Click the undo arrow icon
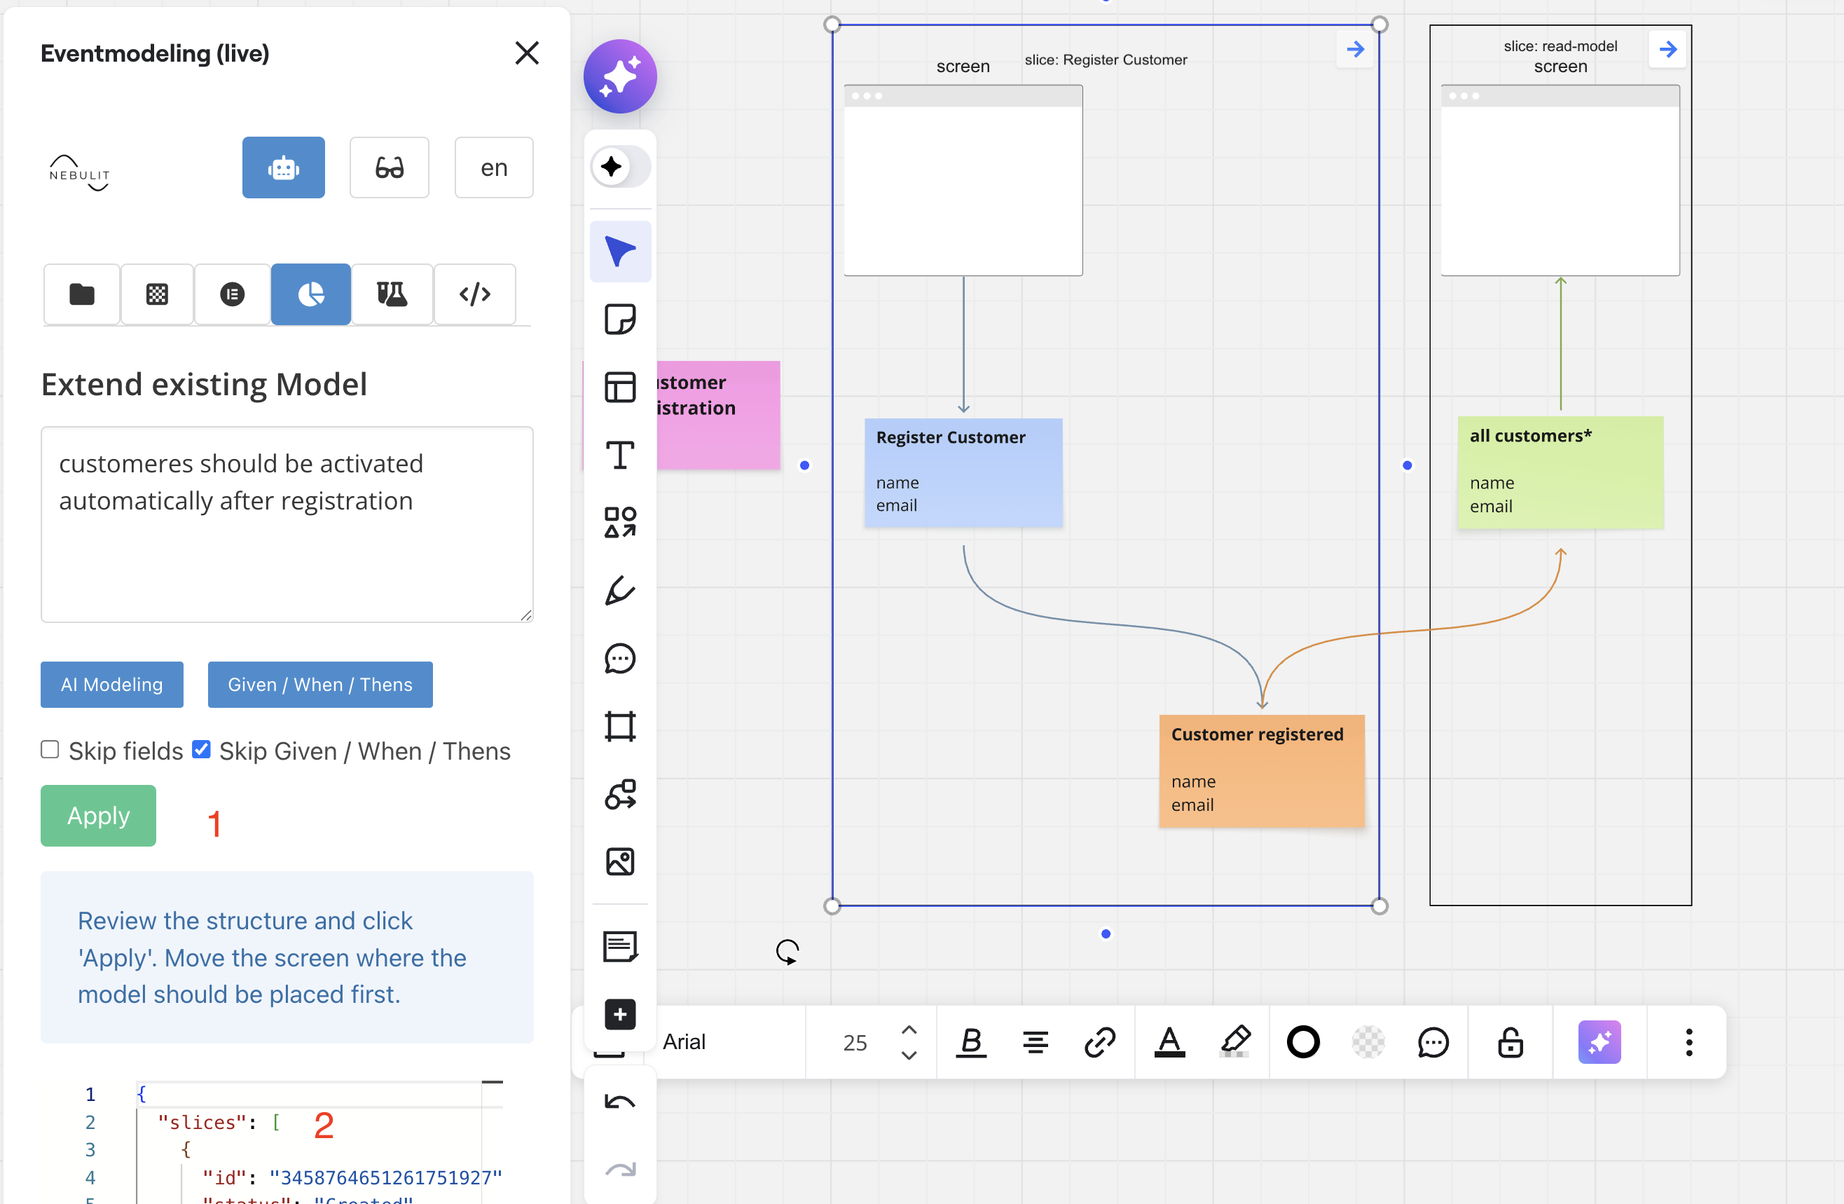This screenshot has height=1204, width=1844. (620, 1102)
